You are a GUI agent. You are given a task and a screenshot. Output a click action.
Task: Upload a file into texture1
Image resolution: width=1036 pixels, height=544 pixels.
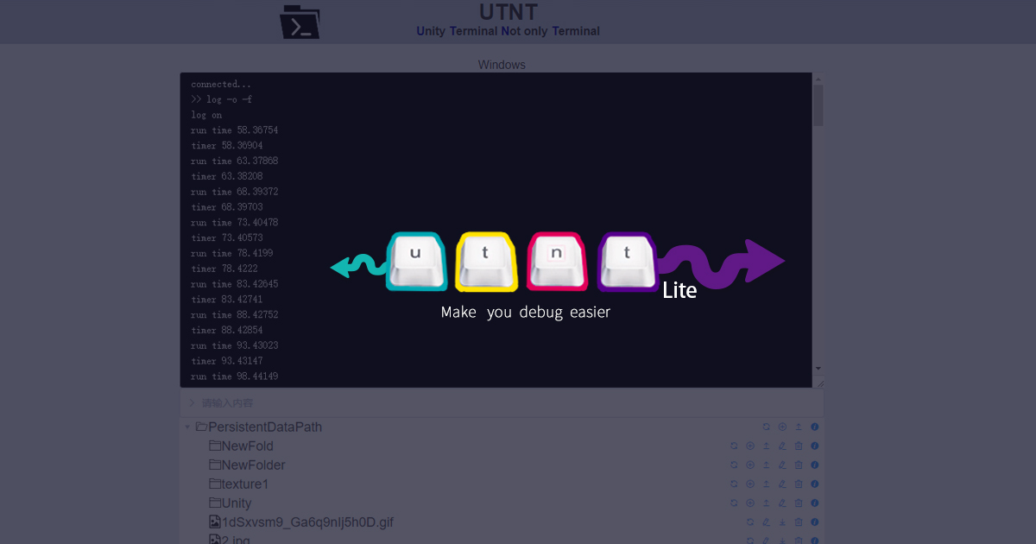pos(766,484)
